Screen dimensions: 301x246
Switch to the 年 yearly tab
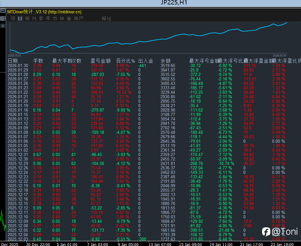click(x=48, y=18)
